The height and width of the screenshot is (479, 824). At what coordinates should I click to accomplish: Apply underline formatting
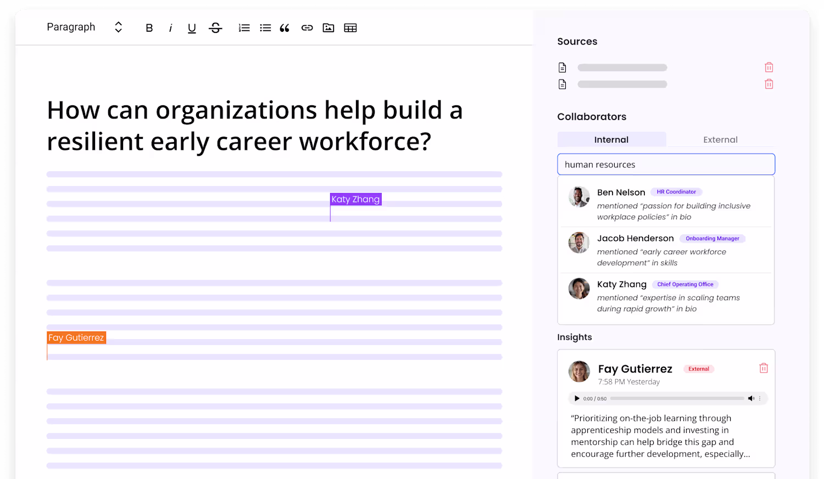192,28
